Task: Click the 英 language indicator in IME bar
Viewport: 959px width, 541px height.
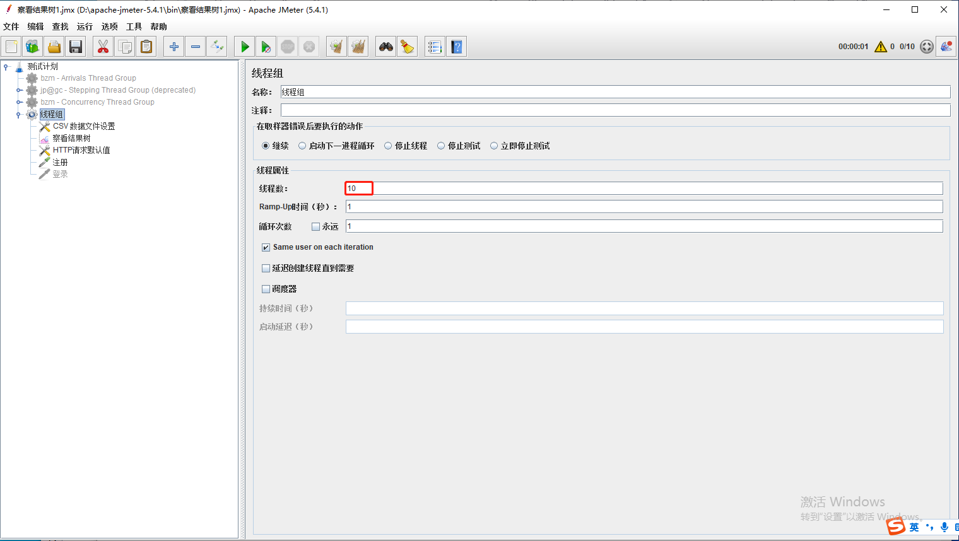Action: (914, 527)
